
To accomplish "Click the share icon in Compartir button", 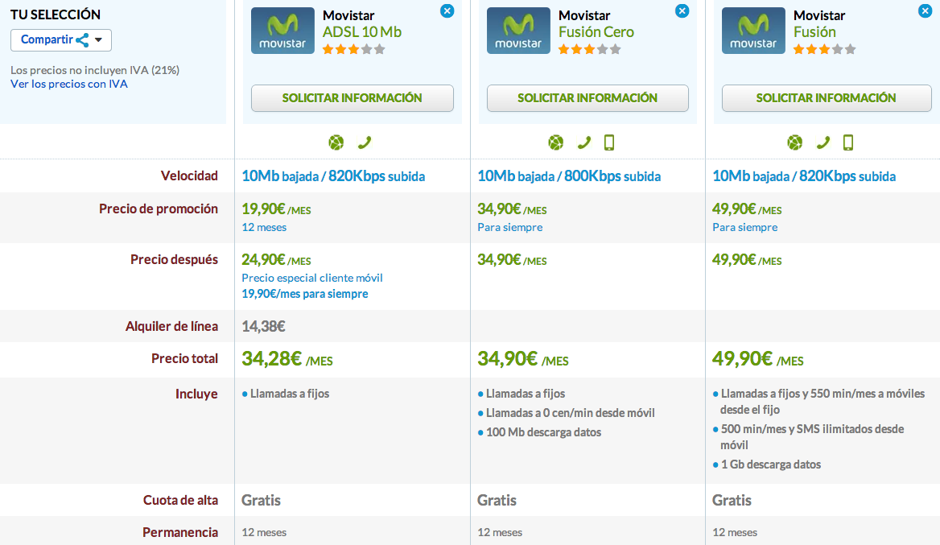I will 82,40.
